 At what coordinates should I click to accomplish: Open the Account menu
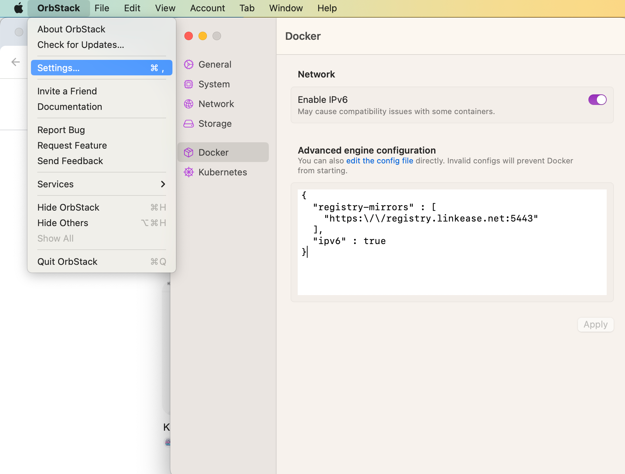point(207,8)
